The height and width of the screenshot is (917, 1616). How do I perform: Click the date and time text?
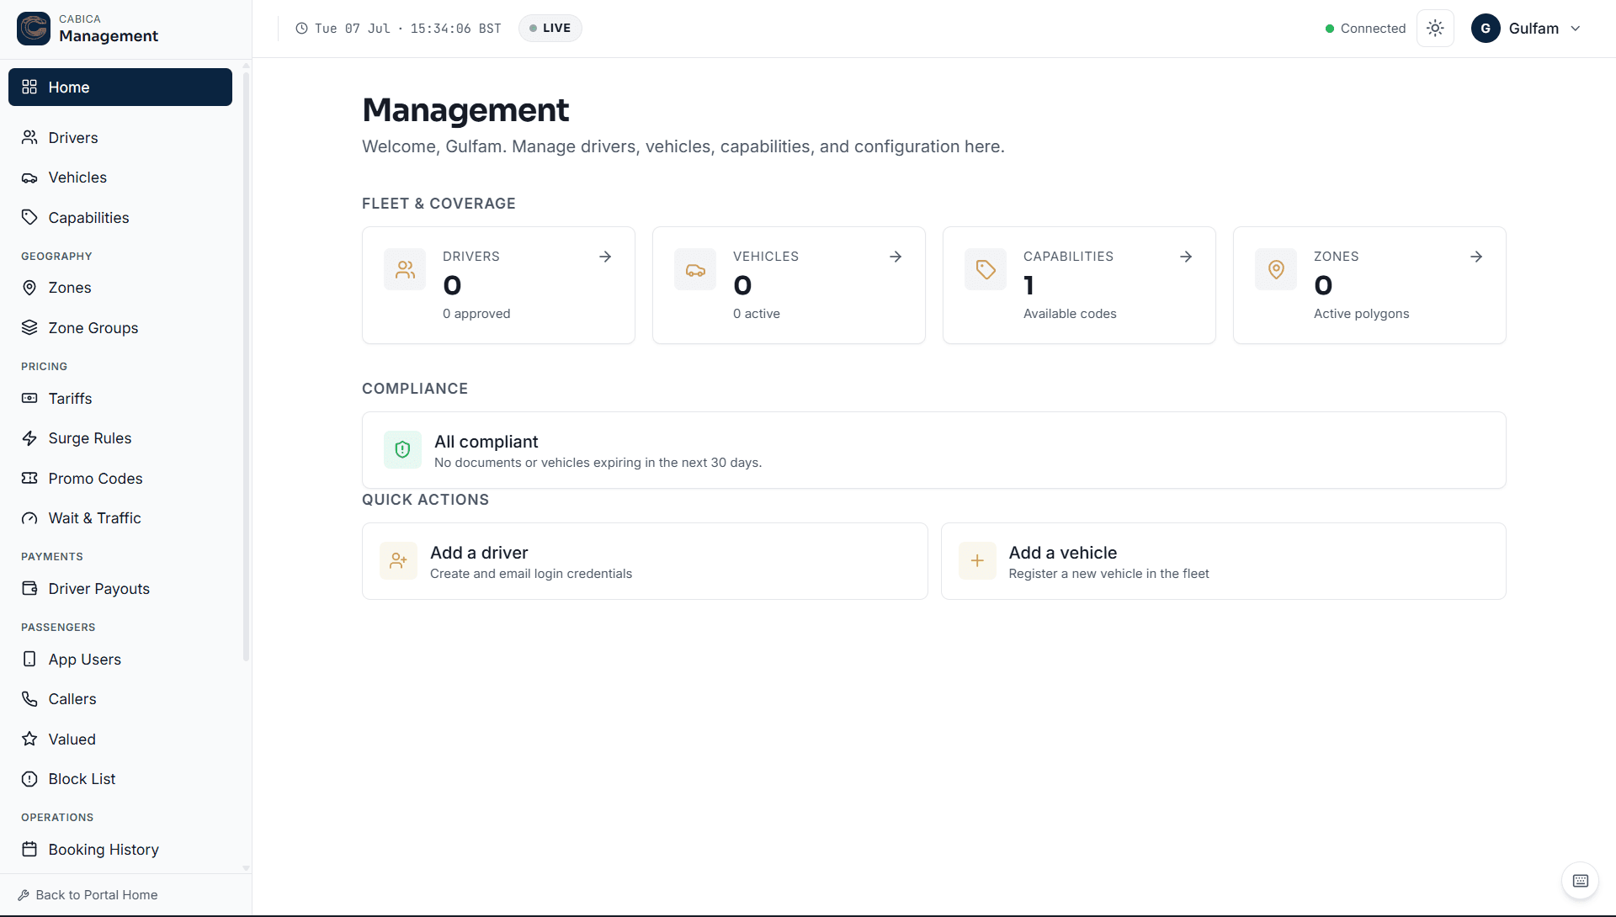tap(408, 29)
